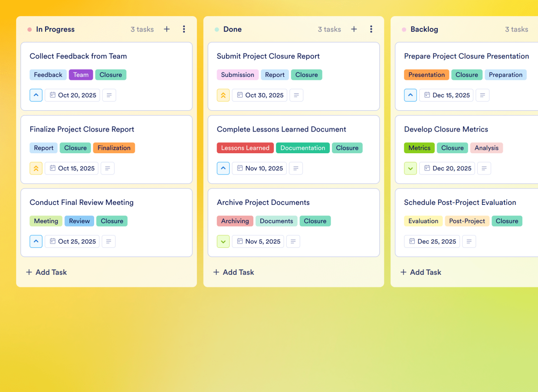Toggle the low-priority indicator on Archive Project Documents

click(223, 241)
